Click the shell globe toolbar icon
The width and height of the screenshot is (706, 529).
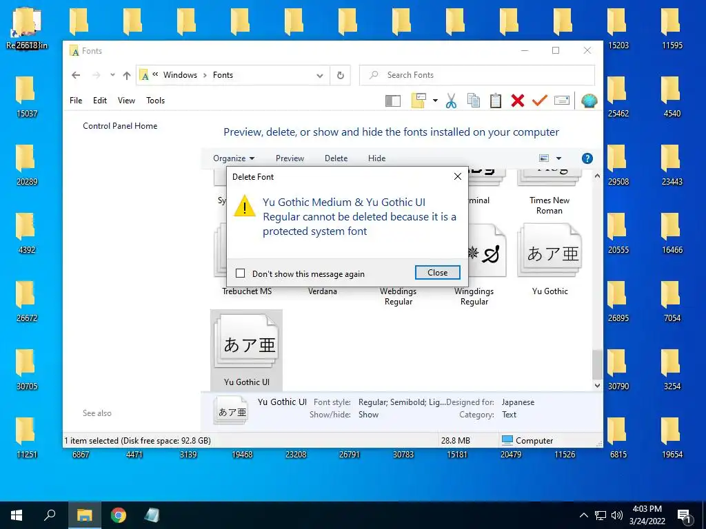[x=589, y=101]
